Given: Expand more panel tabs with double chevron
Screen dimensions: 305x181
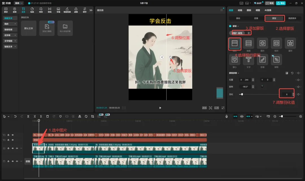Looking at the screenshot, I should coord(91,10).
